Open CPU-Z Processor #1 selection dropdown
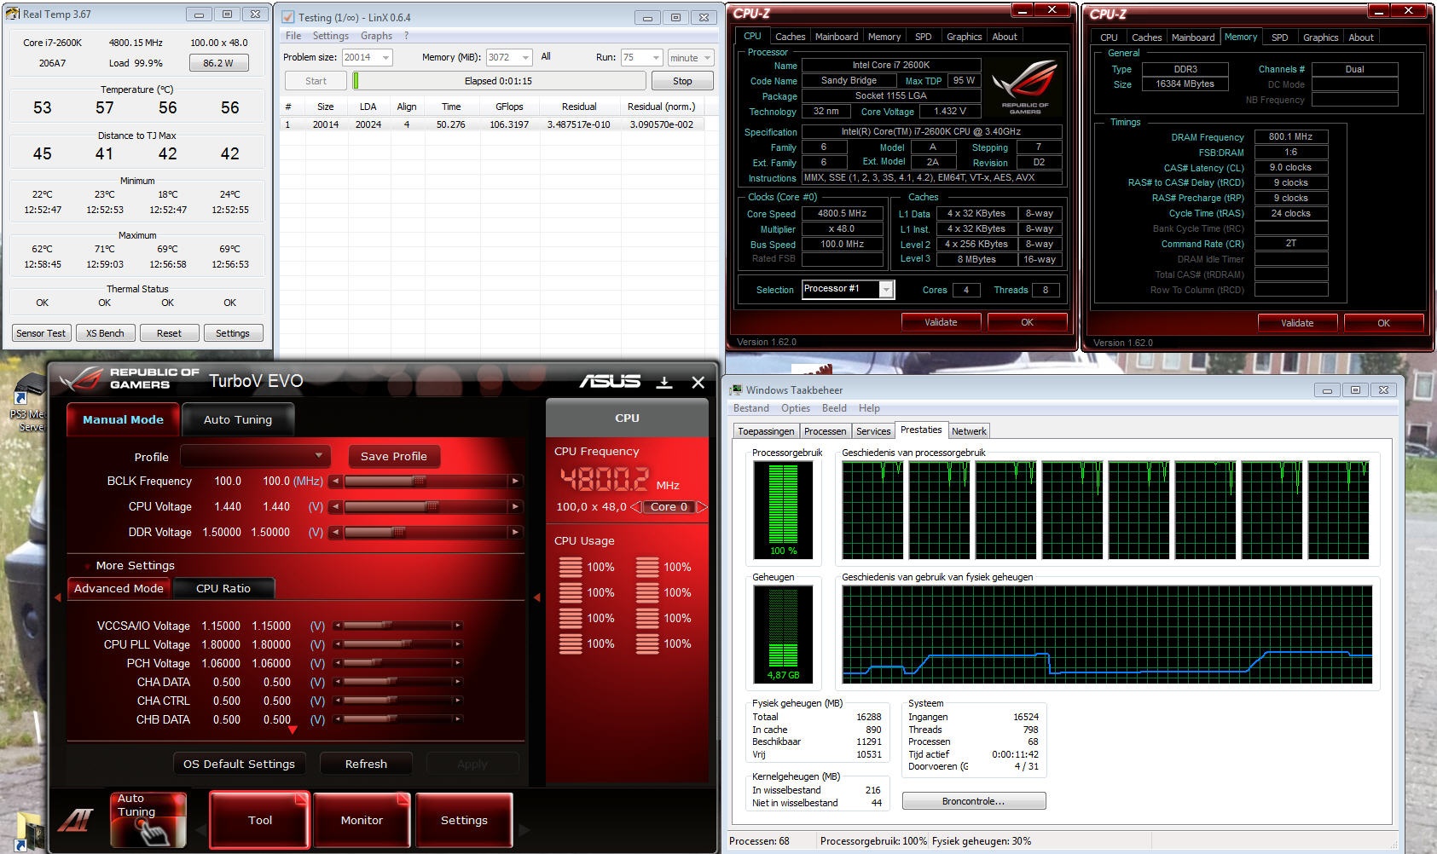Screen dimensions: 1437x854 pyautogui.click(x=886, y=290)
